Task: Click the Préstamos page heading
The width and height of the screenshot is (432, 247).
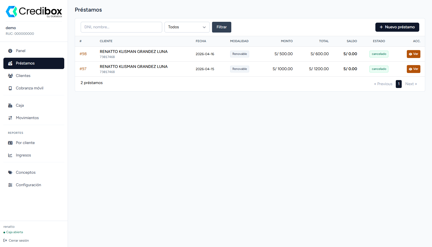Action: [88, 10]
